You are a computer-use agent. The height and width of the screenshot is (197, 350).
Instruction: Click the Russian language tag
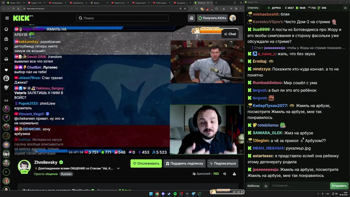click(x=66, y=174)
